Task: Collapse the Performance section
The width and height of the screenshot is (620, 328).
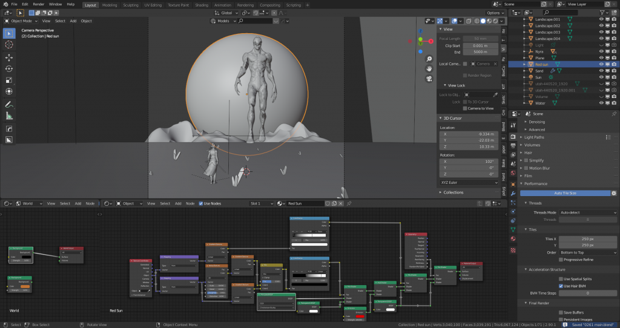Action: 536,184
